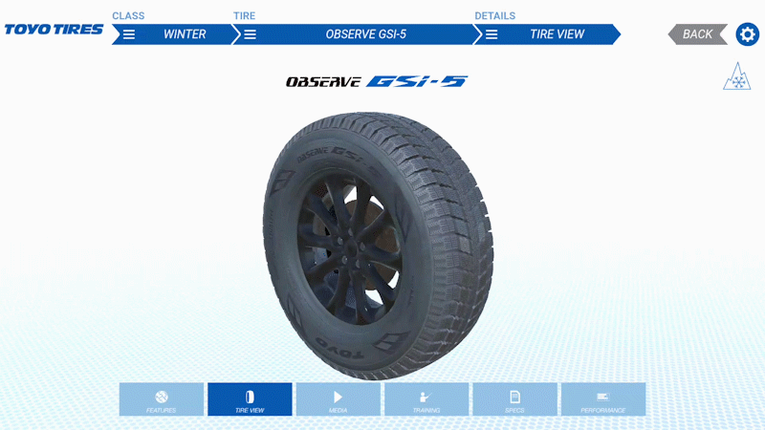The width and height of the screenshot is (765, 430).
Task: Click the 3D tire model
Action: [x=378, y=247]
